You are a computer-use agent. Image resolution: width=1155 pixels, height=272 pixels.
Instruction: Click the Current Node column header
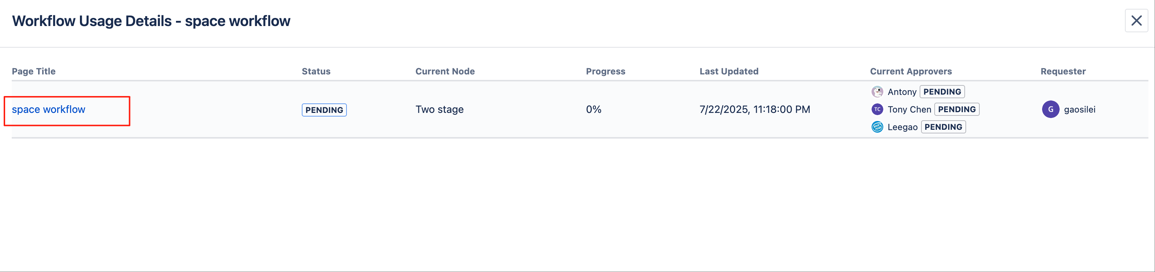445,71
